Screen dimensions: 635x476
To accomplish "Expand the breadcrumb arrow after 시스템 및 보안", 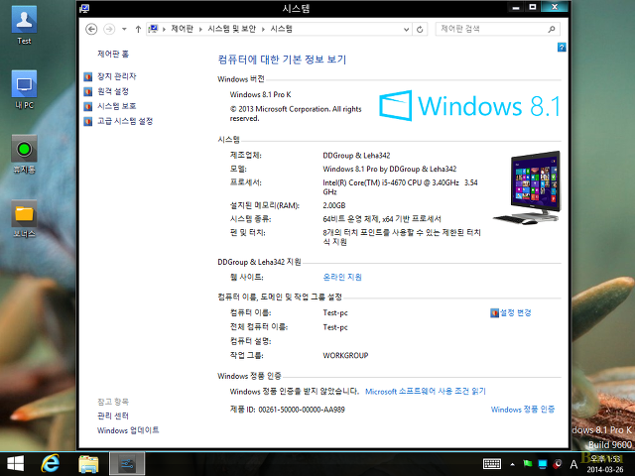I will [263, 29].
